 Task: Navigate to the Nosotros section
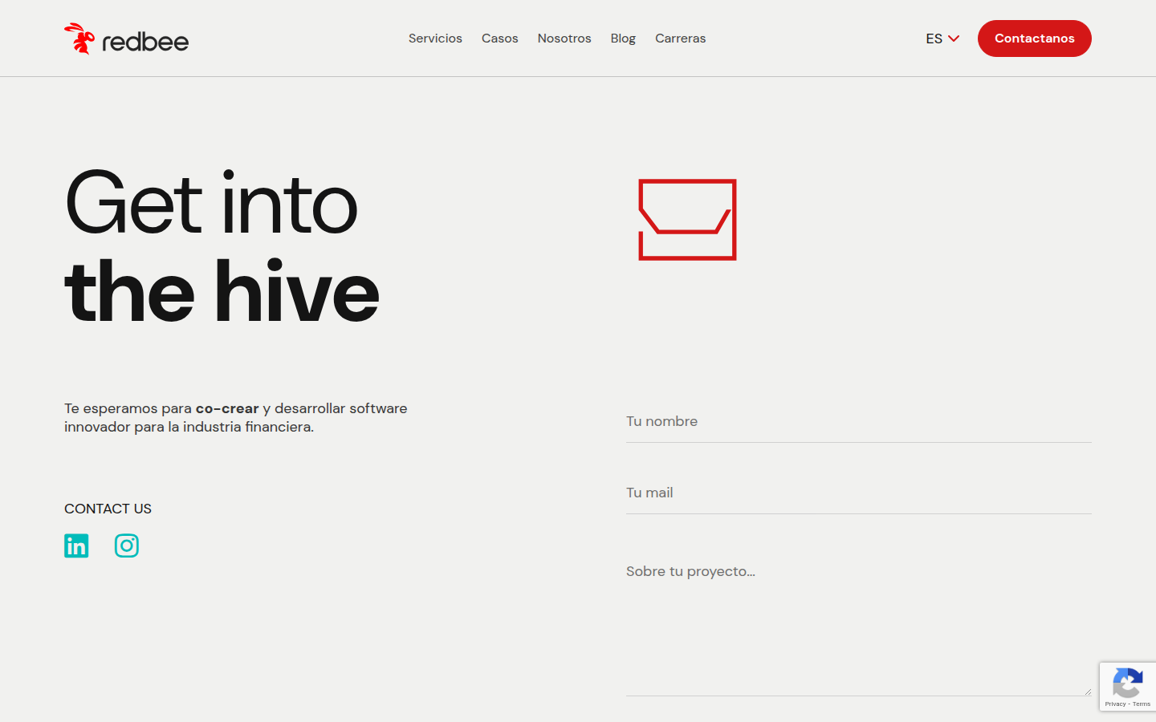pyautogui.click(x=564, y=39)
